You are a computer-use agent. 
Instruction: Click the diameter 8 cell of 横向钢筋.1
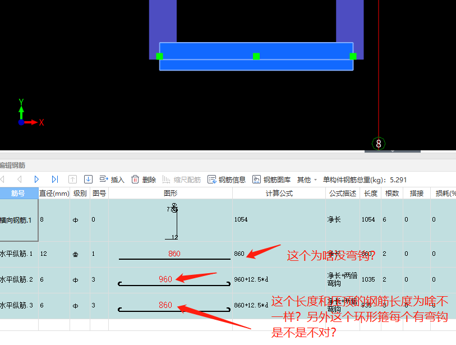[x=54, y=220]
